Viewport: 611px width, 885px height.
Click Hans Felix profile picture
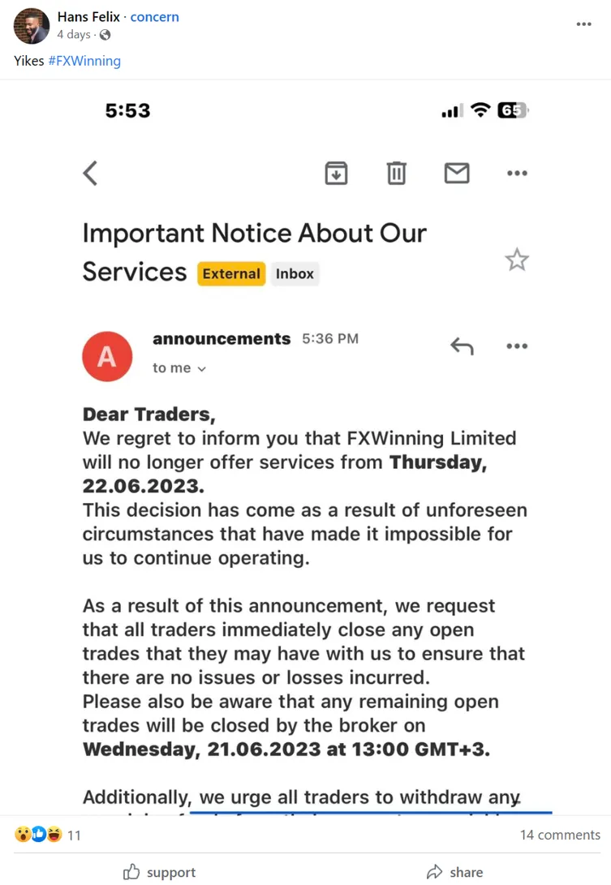pyautogui.click(x=31, y=26)
